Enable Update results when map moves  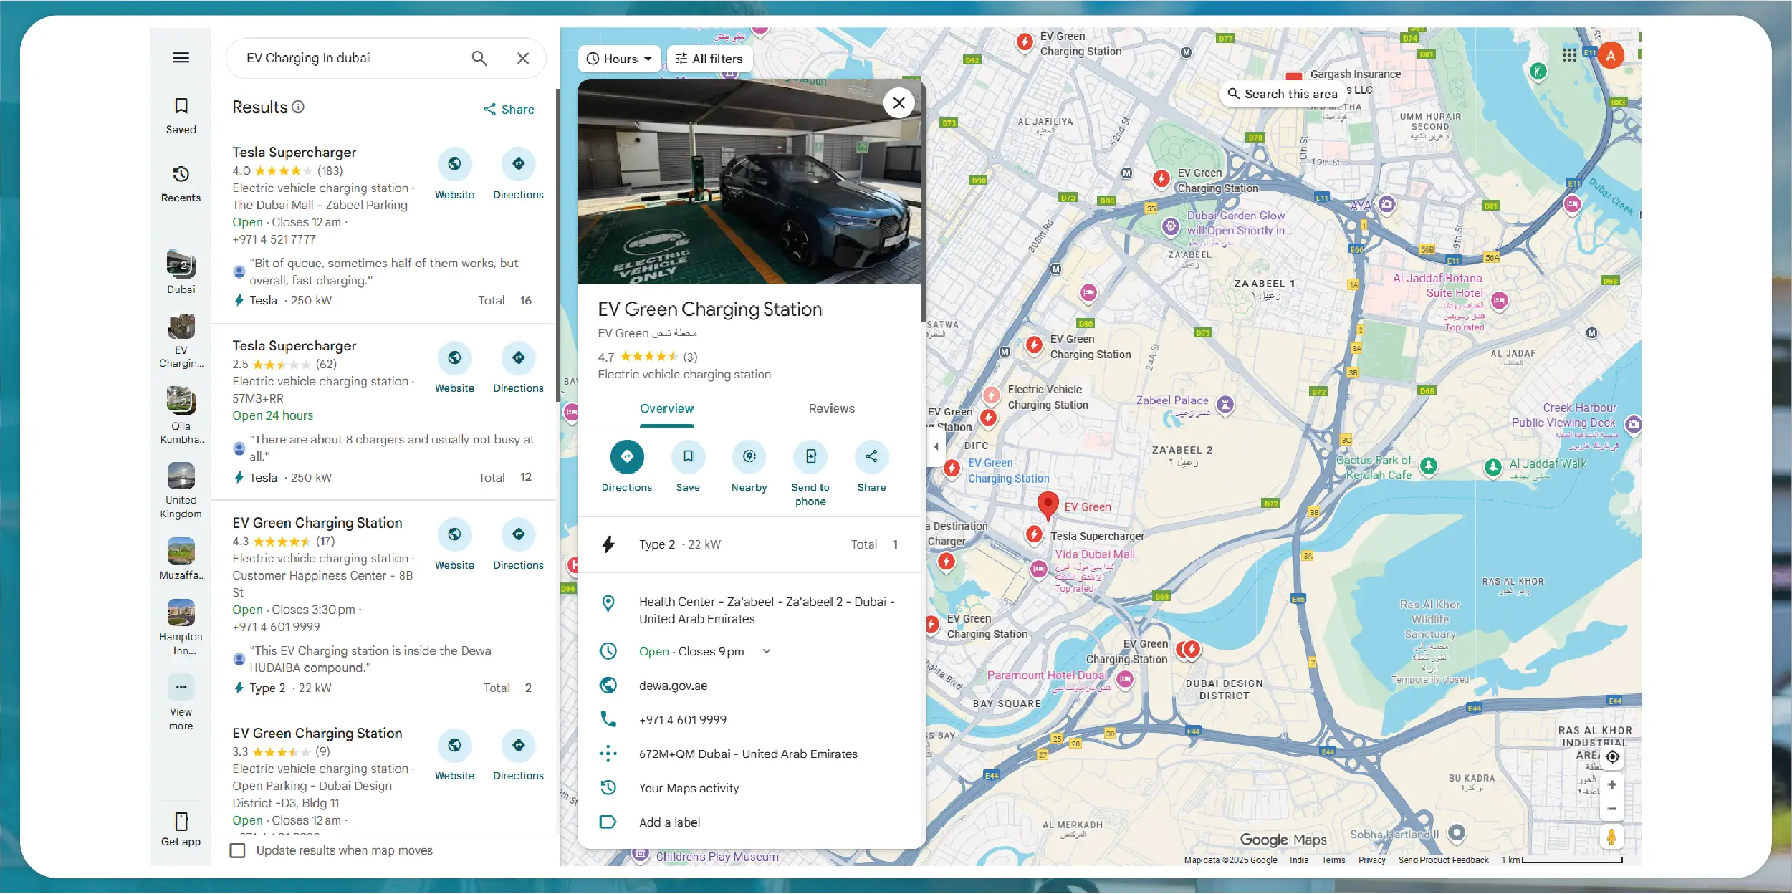click(238, 850)
